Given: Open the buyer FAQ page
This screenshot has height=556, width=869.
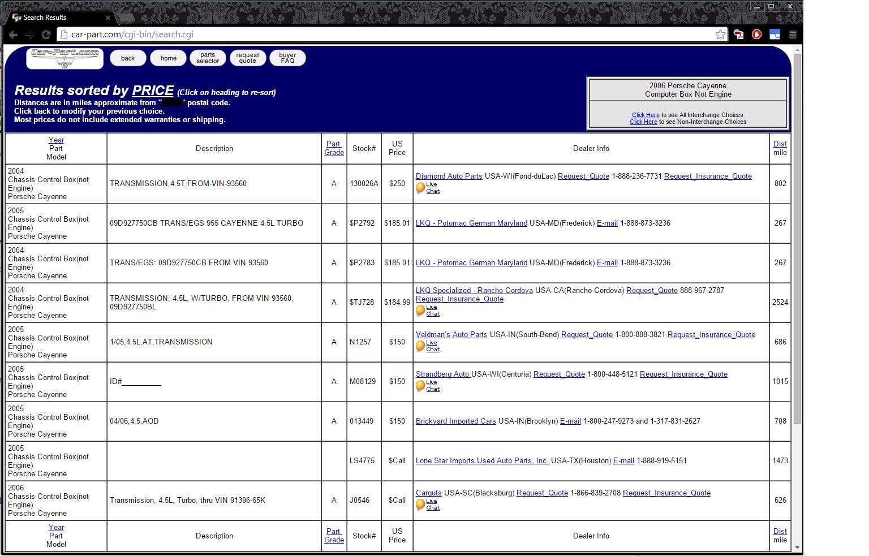Looking at the screenshot, I should 287,58.
